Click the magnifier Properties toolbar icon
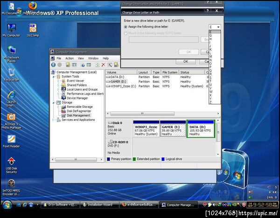The width and height of the screenshot is (280, 218). [110, 65]
